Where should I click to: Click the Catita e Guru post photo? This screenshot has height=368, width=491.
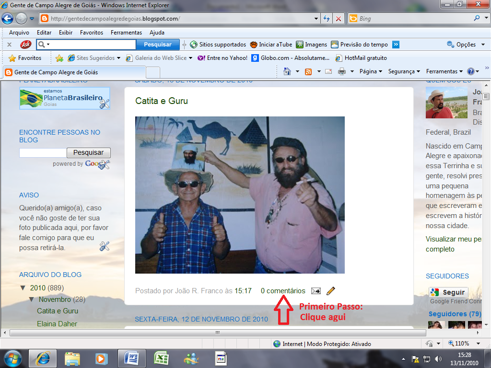coord(240,195)
